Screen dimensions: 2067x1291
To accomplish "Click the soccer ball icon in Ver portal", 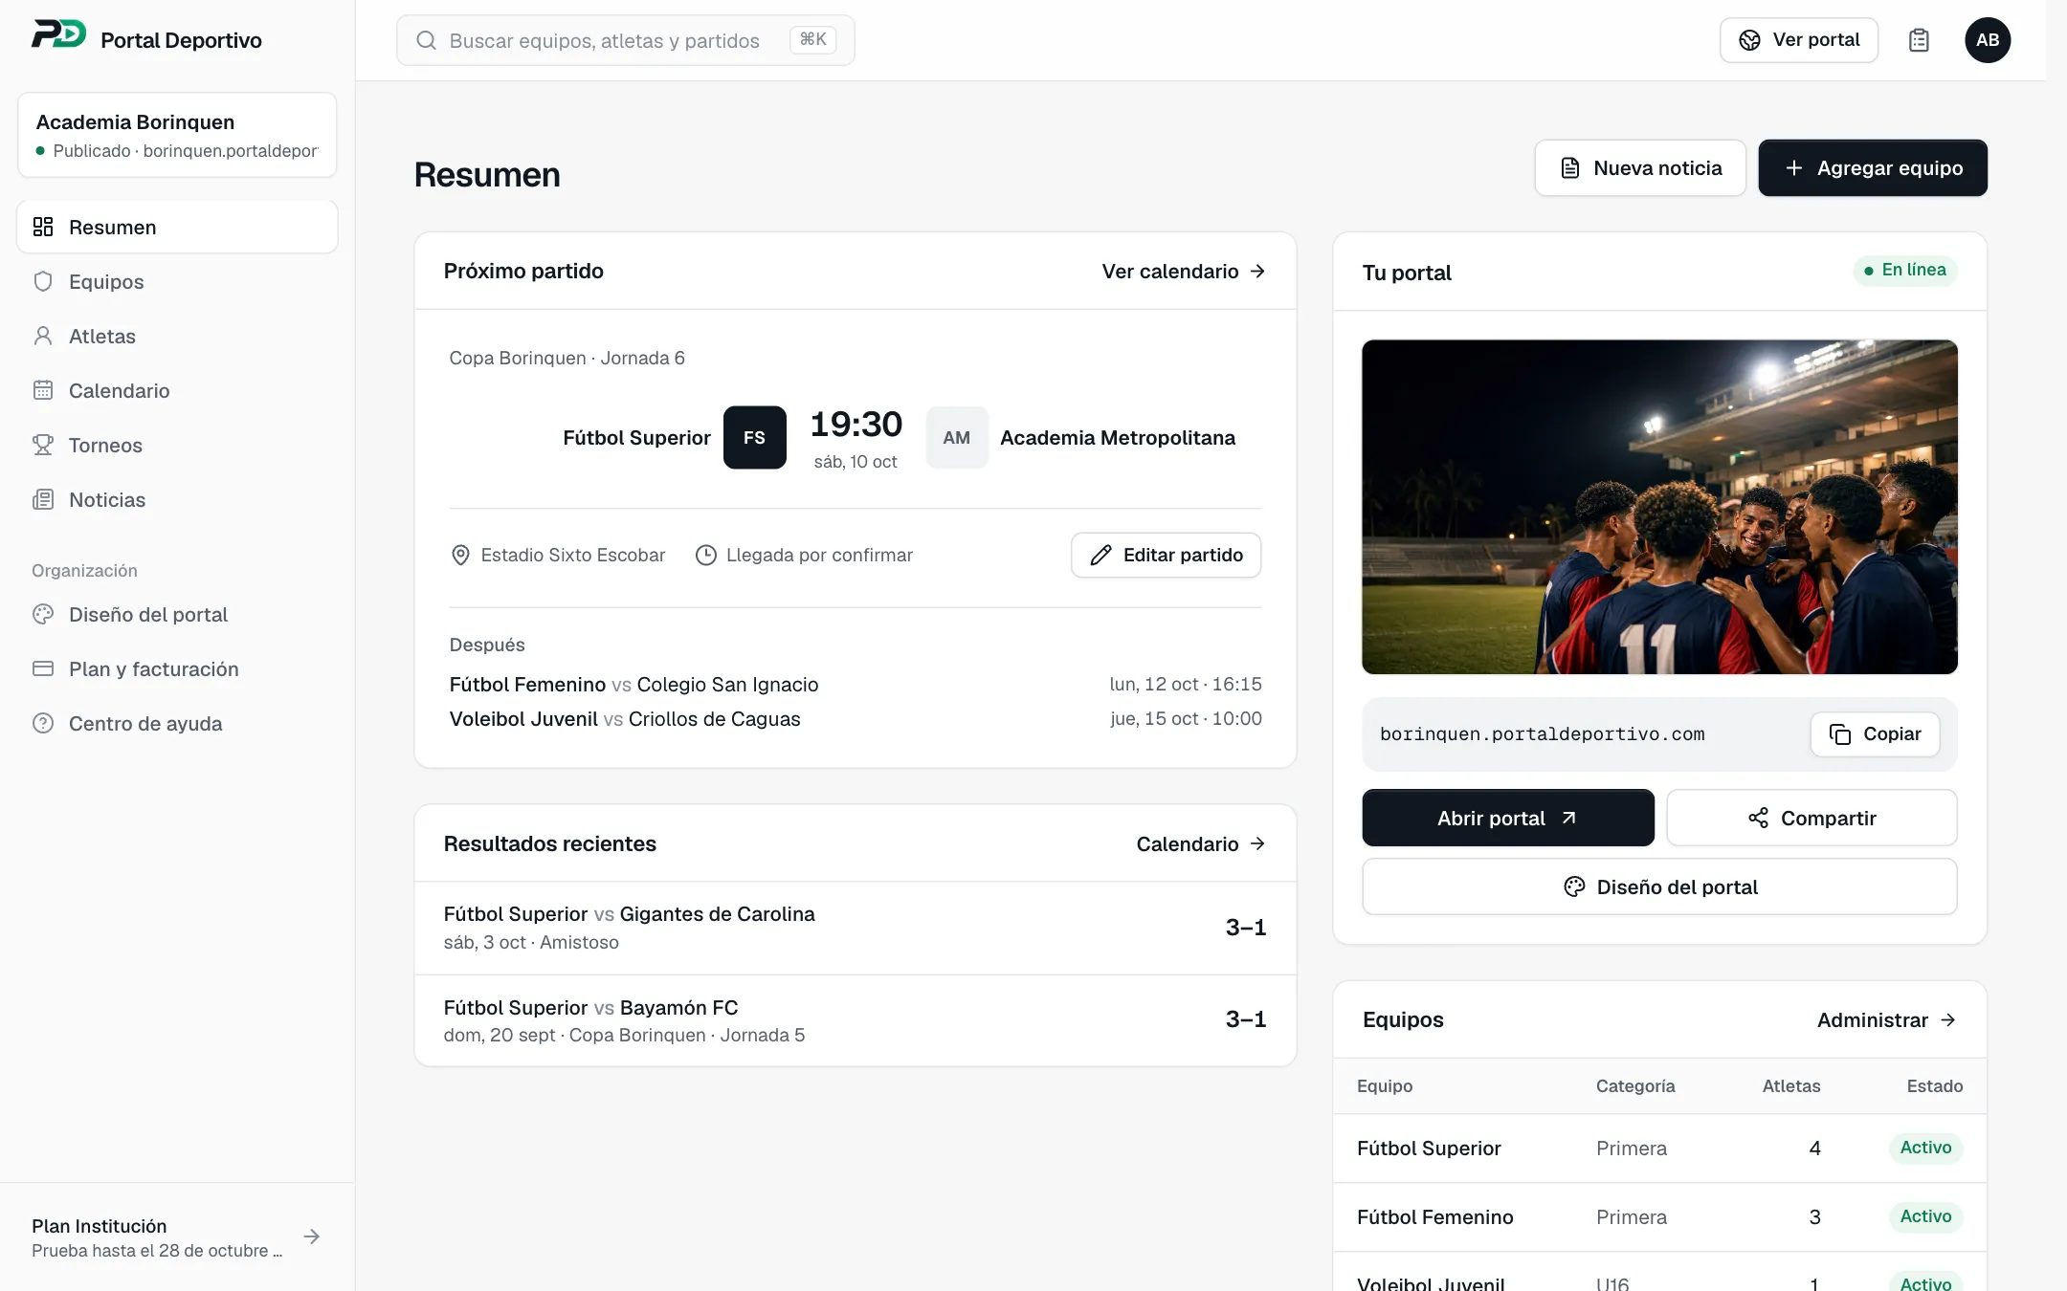I will (x=1749, y=40).
